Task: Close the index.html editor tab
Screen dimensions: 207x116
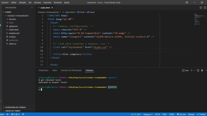Action: (52, 8)
